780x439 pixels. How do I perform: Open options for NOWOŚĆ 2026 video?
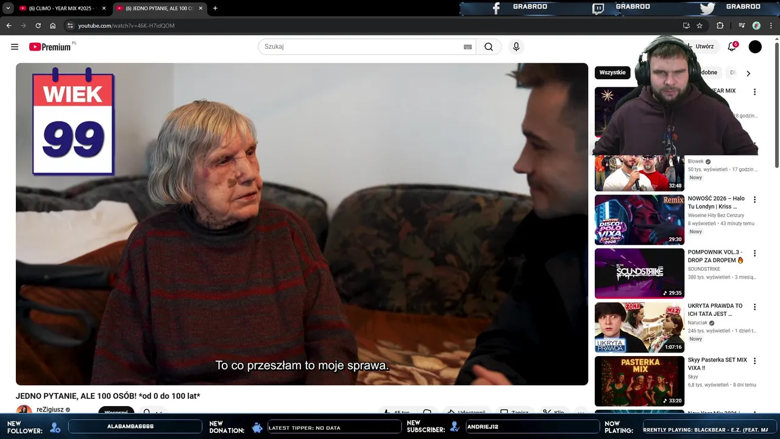[754, 199]
